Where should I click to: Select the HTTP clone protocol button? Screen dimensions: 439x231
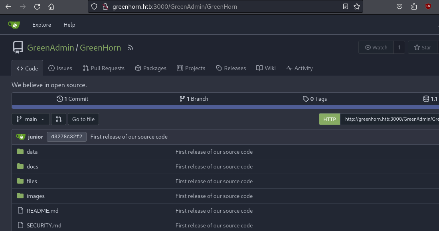(329, 119)
